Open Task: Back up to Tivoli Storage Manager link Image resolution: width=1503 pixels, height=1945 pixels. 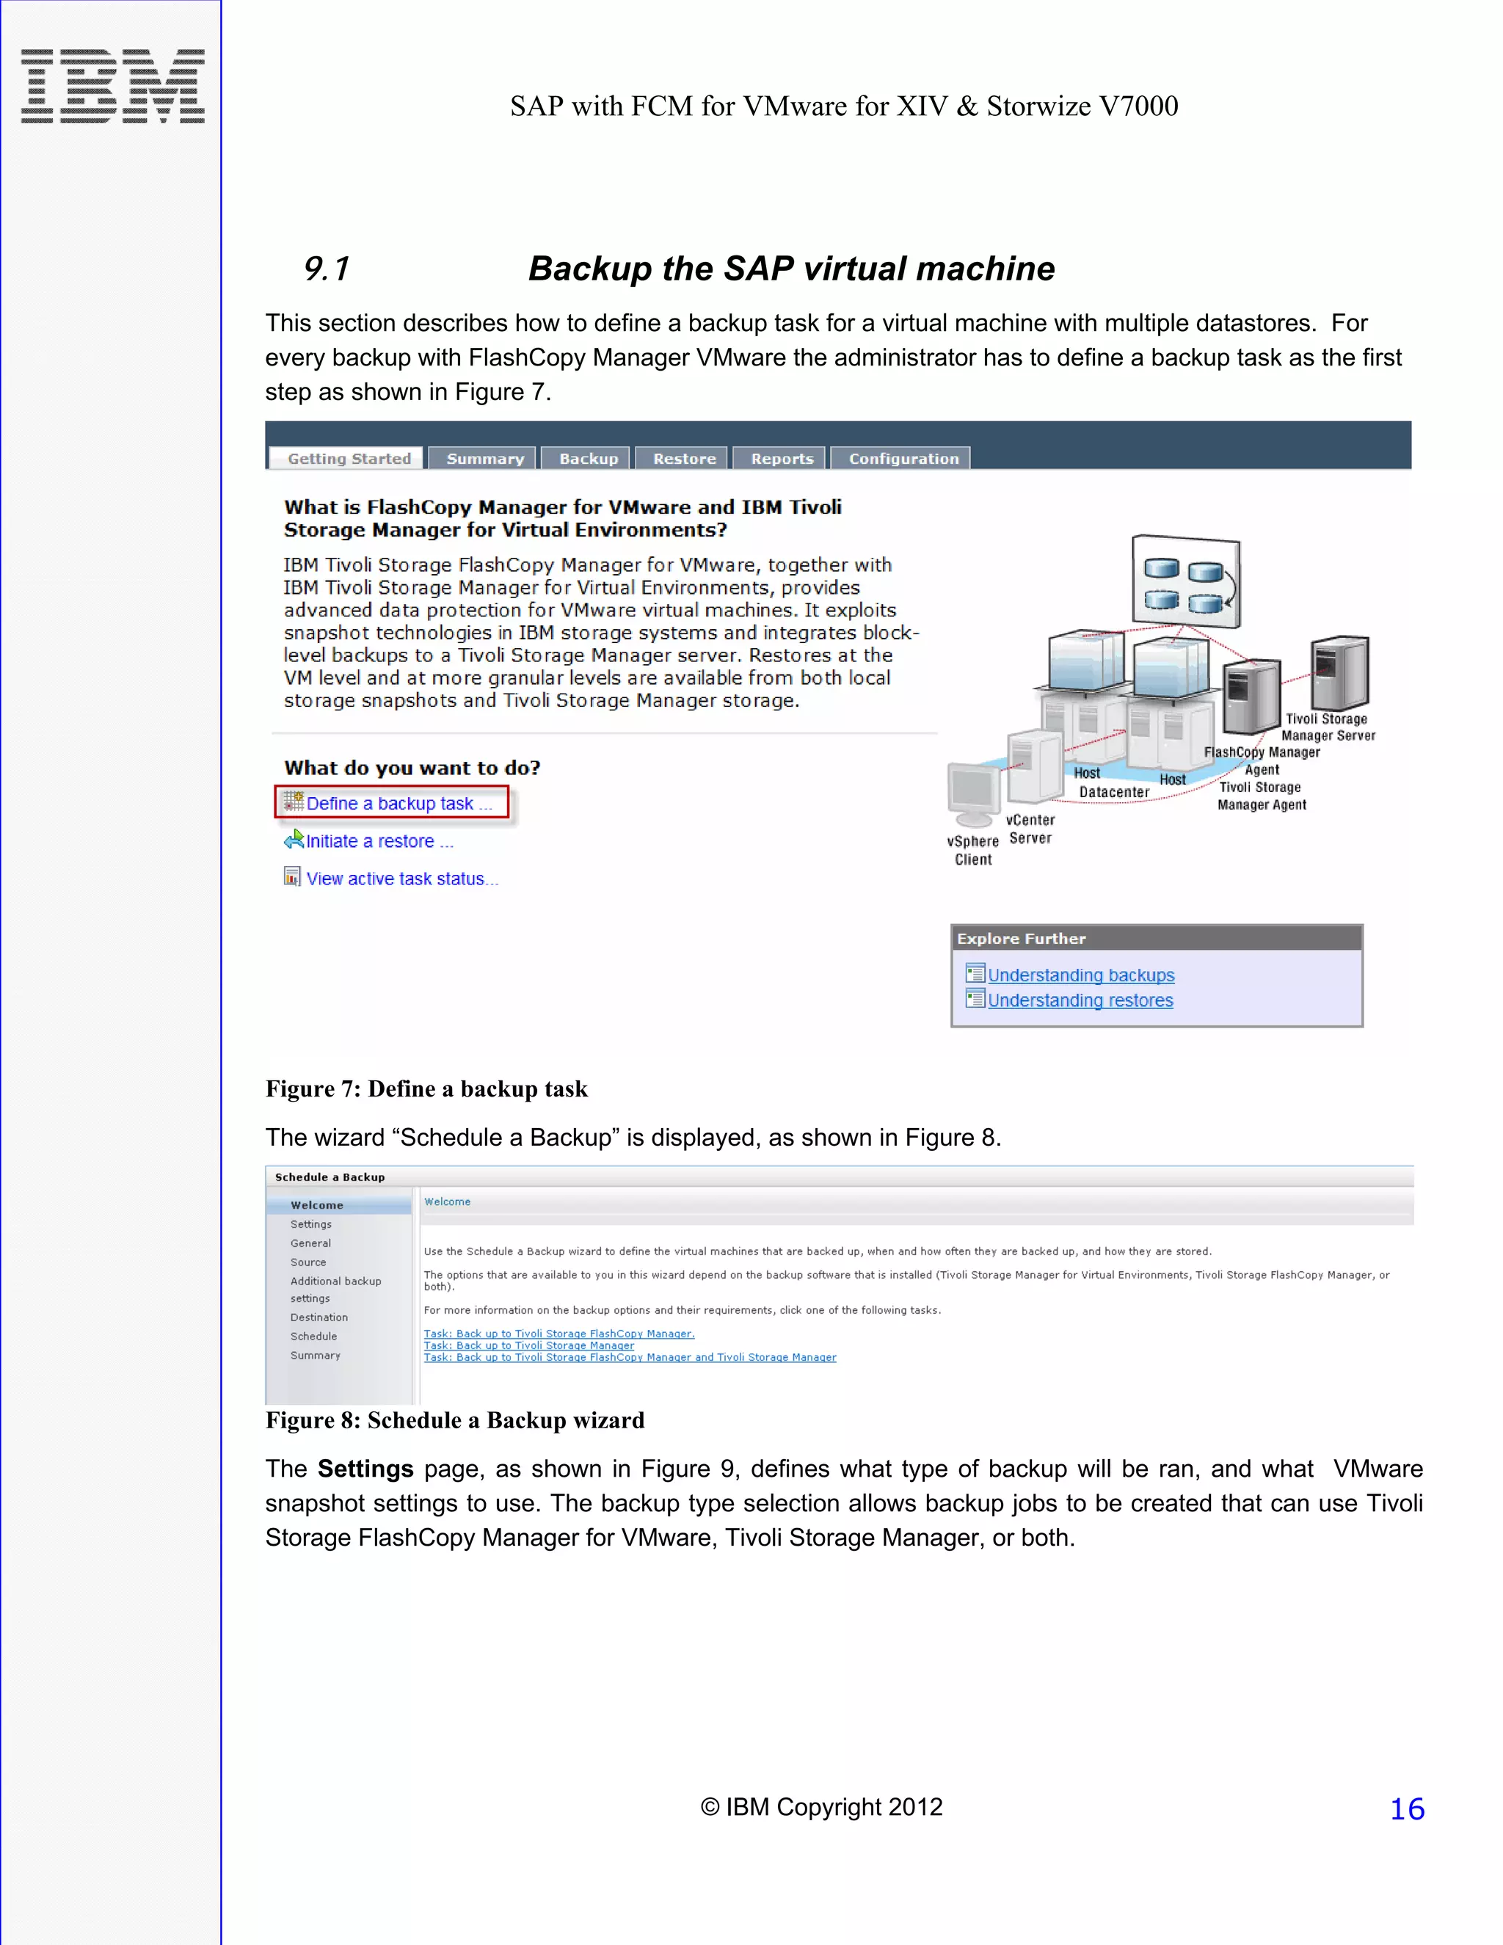pos(529,1345)
